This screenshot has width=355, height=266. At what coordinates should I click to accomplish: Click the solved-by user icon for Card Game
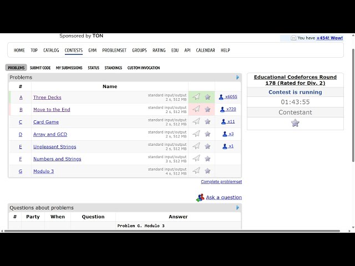click(x=224, y=122)
